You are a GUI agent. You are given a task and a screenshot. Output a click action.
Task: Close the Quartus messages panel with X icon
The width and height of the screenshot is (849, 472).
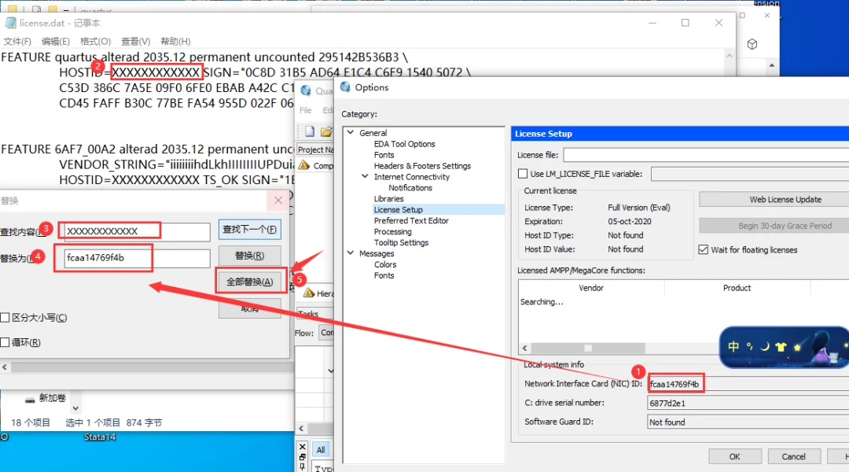click(302, 447)
